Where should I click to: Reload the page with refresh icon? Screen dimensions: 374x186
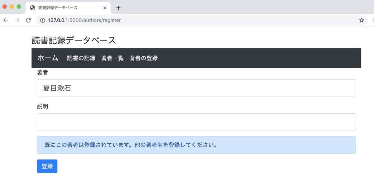(28, 20)
